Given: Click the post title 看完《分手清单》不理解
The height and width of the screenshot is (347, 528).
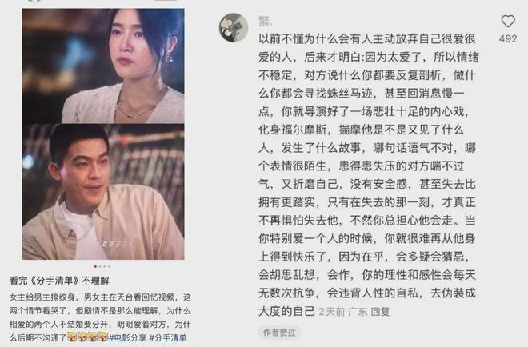Looking at the screenshot, I should click(59, 281).
